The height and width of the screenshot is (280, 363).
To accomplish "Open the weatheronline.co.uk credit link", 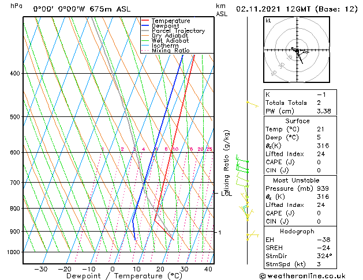I will (302, 276).
